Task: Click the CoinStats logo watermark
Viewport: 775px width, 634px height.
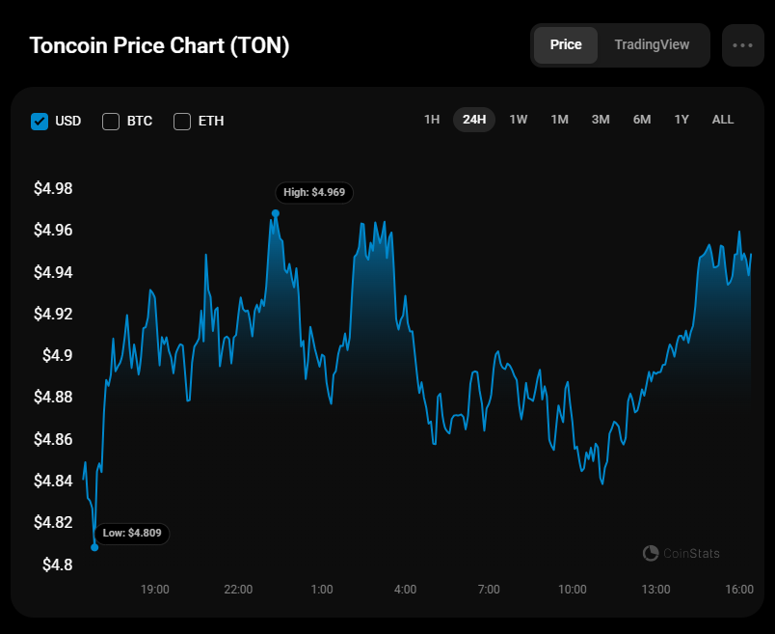Action: click(x=681, y=553)
